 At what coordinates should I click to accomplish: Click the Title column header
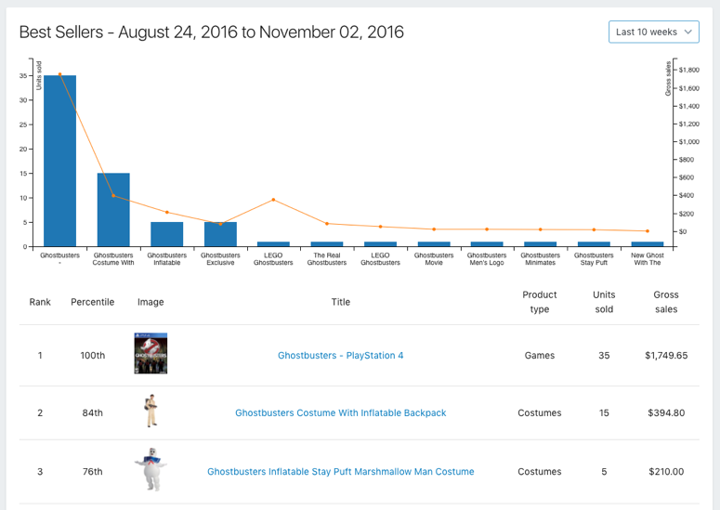340,302
